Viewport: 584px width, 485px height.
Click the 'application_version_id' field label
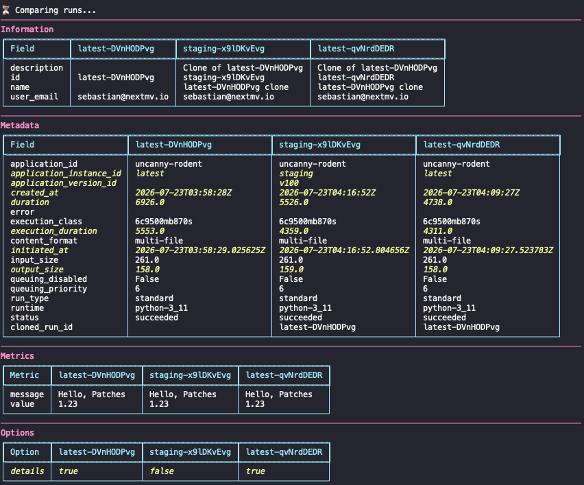pos(63,183)
